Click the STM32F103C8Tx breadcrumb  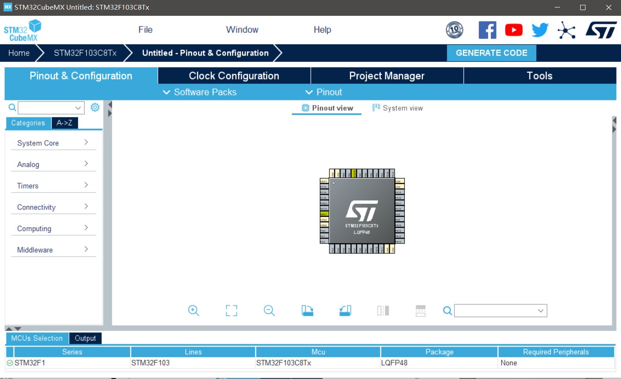(85, 53)
